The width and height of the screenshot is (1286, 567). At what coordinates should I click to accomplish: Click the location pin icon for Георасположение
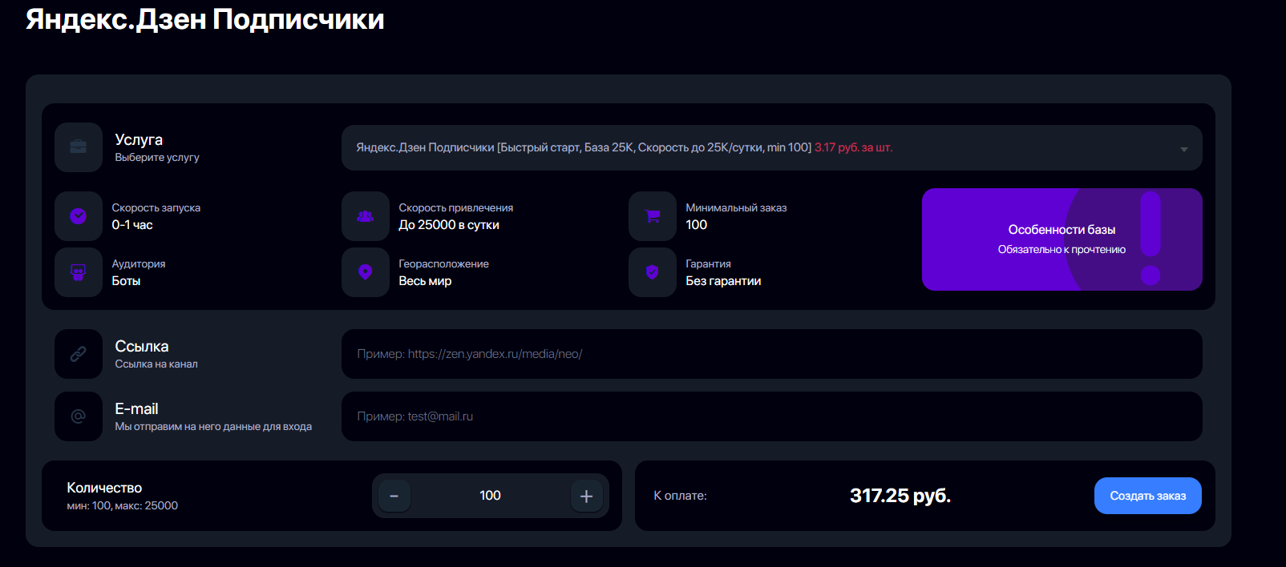click(x=366, y=272)
